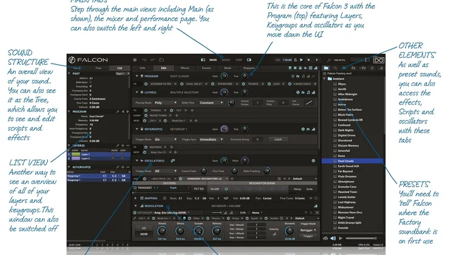Toggle TRANSIENT exciter power button
The height and width of the screenshot is (255, 454).
(135, 188)
